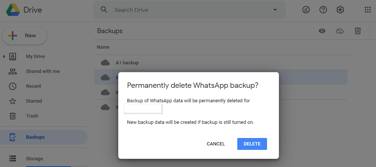Image resolution: width=376 pixels, height=167 pixels.
Task: Open the Recent section
Action: (x=33, y=86)
